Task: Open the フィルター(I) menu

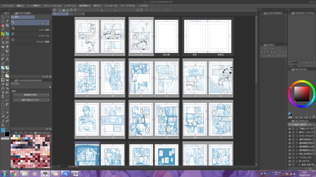Action: [x=111, y=6]
